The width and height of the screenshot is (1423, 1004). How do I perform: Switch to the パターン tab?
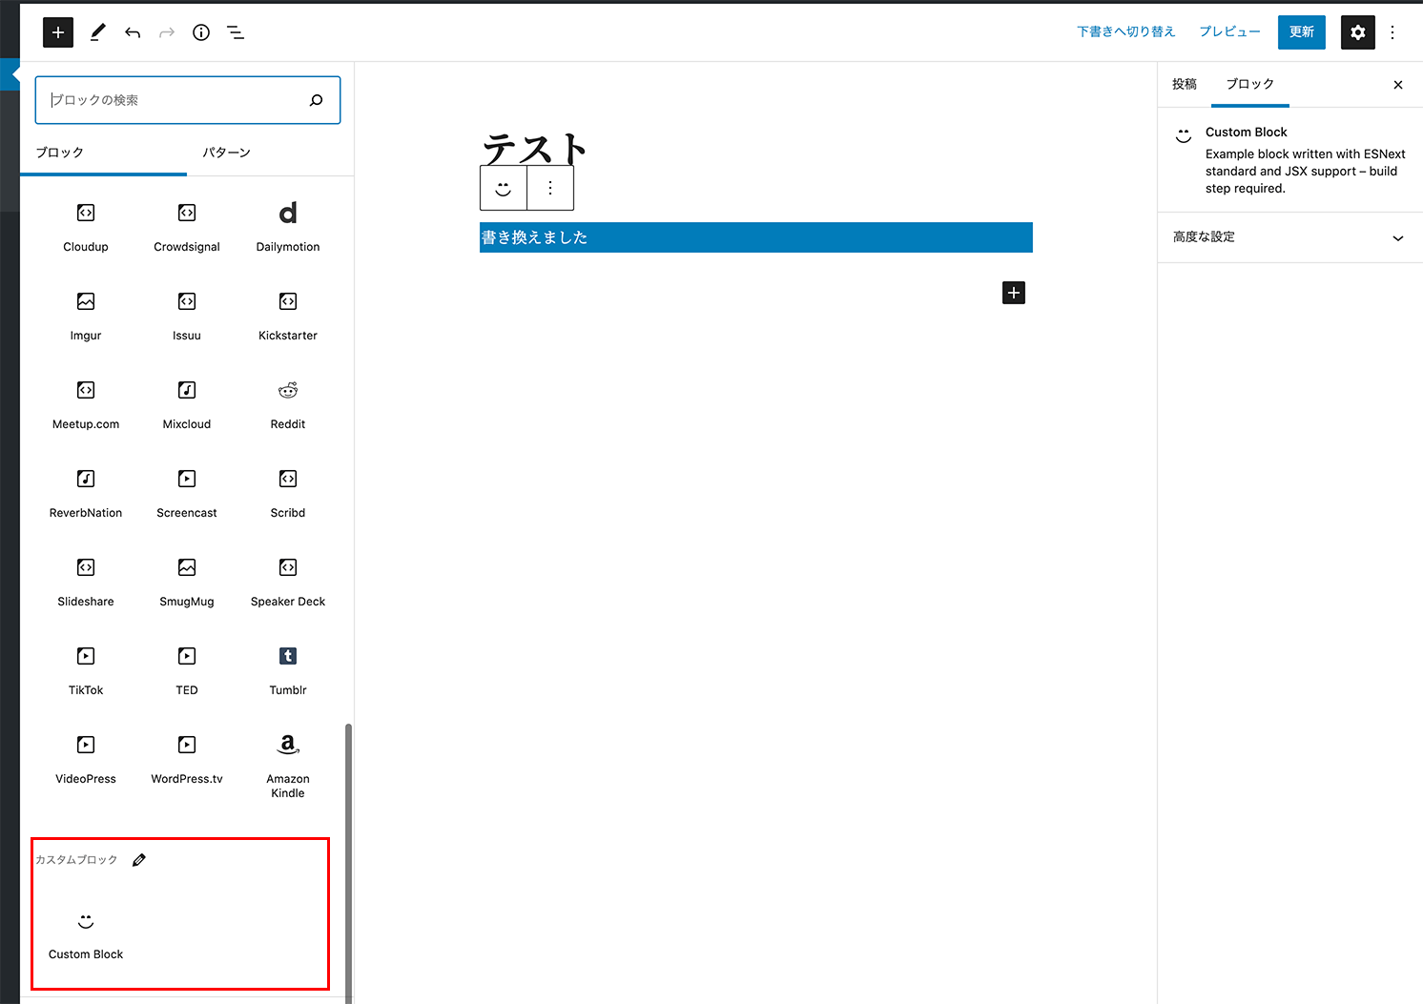click(x=226, y=152)
